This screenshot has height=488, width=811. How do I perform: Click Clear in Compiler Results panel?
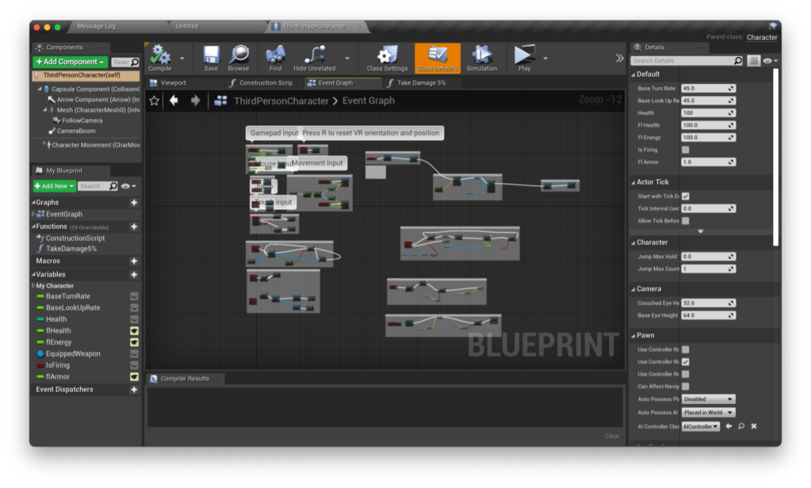click(x=612, y=436)
